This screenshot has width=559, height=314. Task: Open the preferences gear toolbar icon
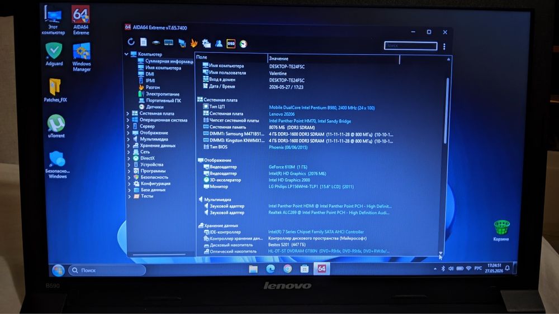tap(206, 44)
